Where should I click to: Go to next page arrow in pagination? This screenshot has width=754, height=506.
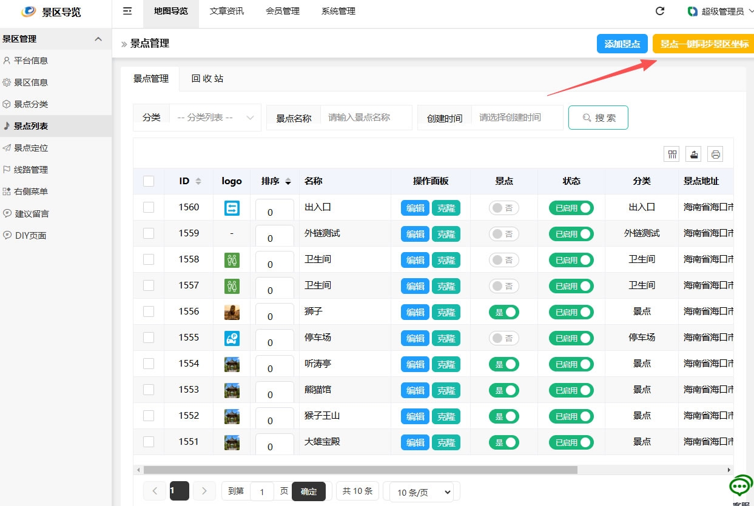click(x=204, y=491)
